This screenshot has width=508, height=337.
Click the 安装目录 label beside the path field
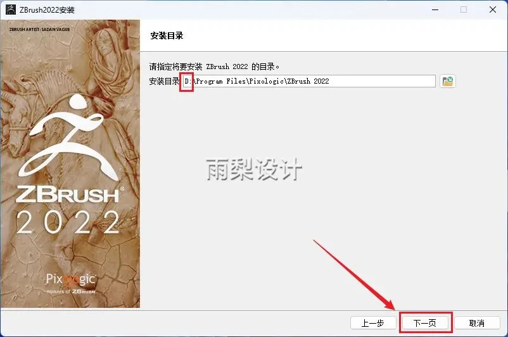pyautogui.click(x=164, y=81)
